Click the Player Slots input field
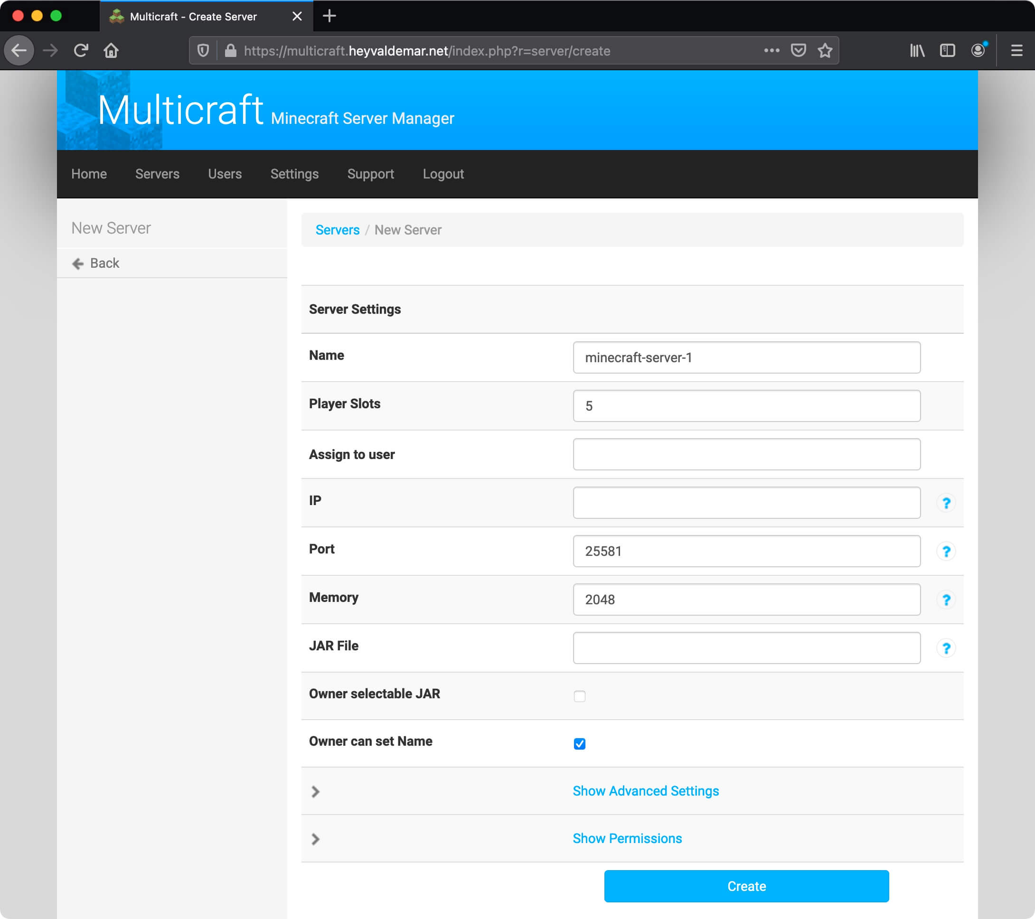Image resolution: width=1035 pixels, height=919 pixels. [747, 405]
